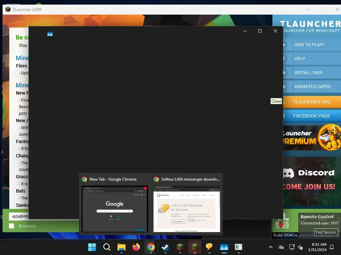Screen dimensions: 341x255
Task: Click the 'Connected user: VM1' text
Action: point(319,223)
